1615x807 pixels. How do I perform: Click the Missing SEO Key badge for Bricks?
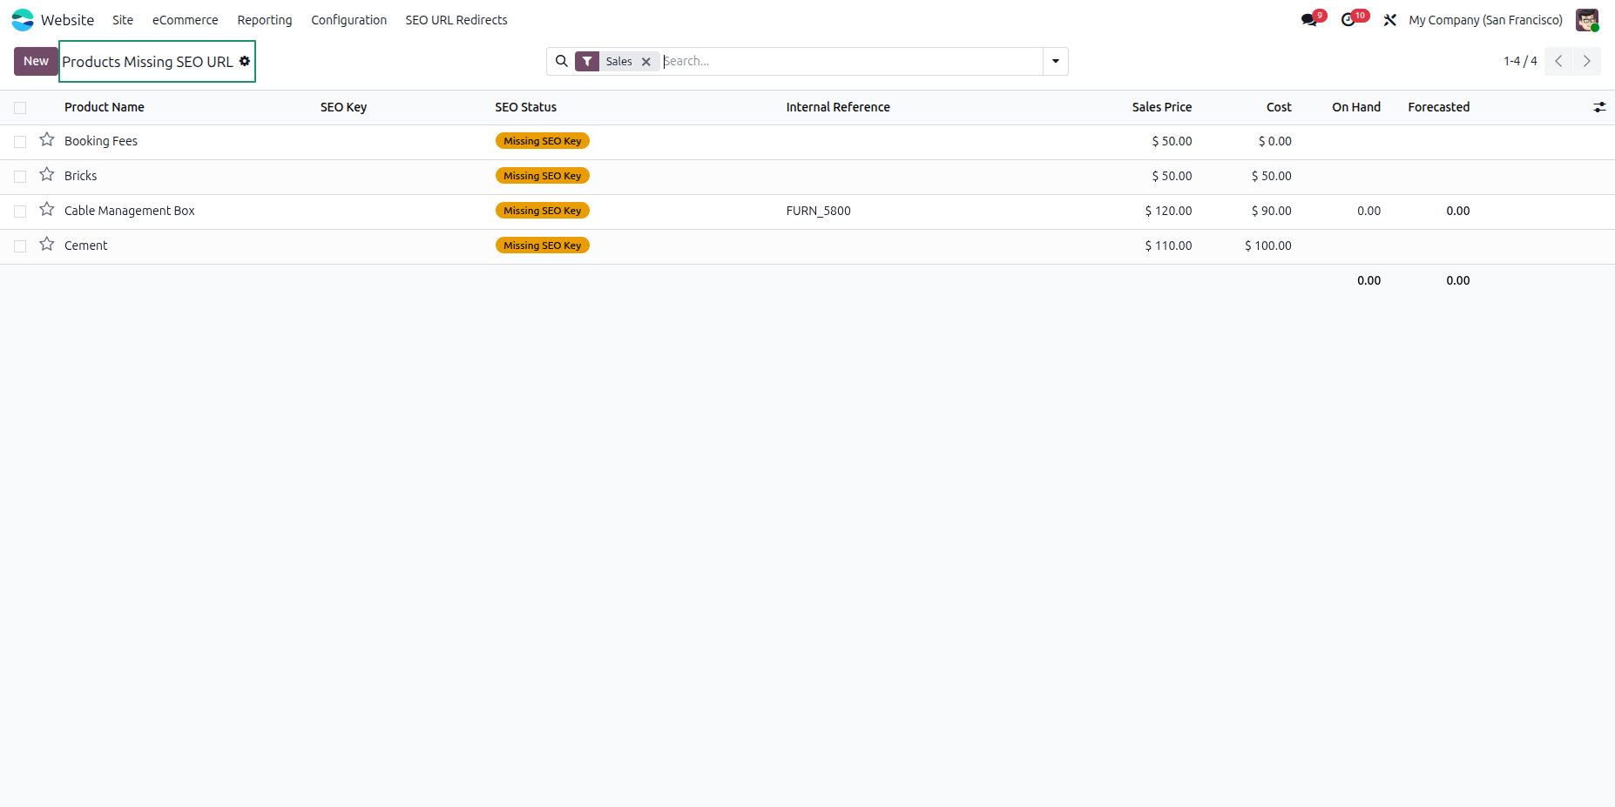click(543, 176)
